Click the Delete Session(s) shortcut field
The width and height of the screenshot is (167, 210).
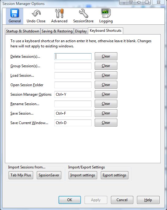point(73,57)
